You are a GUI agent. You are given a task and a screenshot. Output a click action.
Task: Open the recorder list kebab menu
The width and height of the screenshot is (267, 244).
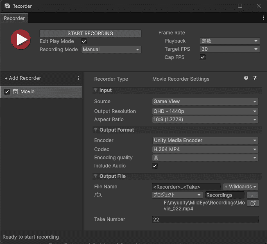point(78,78)
